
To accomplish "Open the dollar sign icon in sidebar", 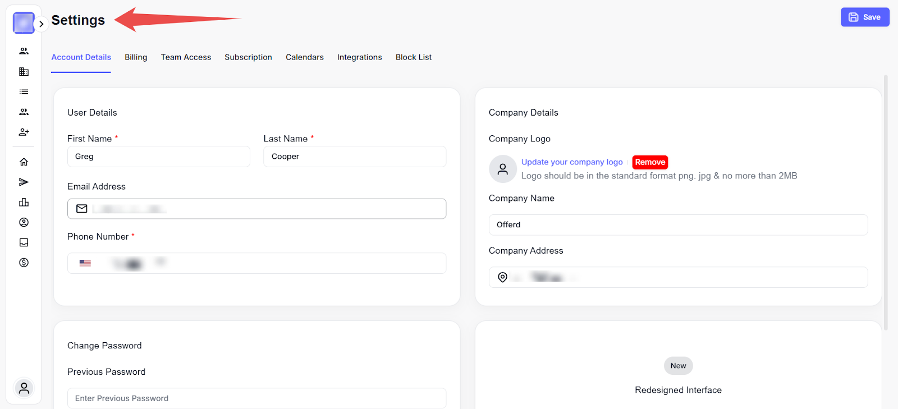I will click(24, 263).
